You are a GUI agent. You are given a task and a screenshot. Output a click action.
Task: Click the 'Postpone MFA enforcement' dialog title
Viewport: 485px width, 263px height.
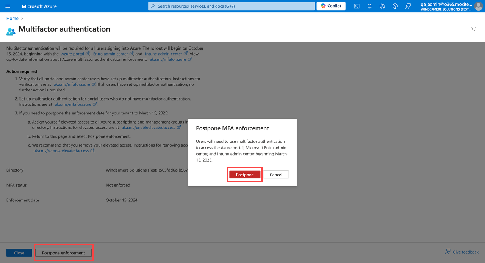click(232, 128)
